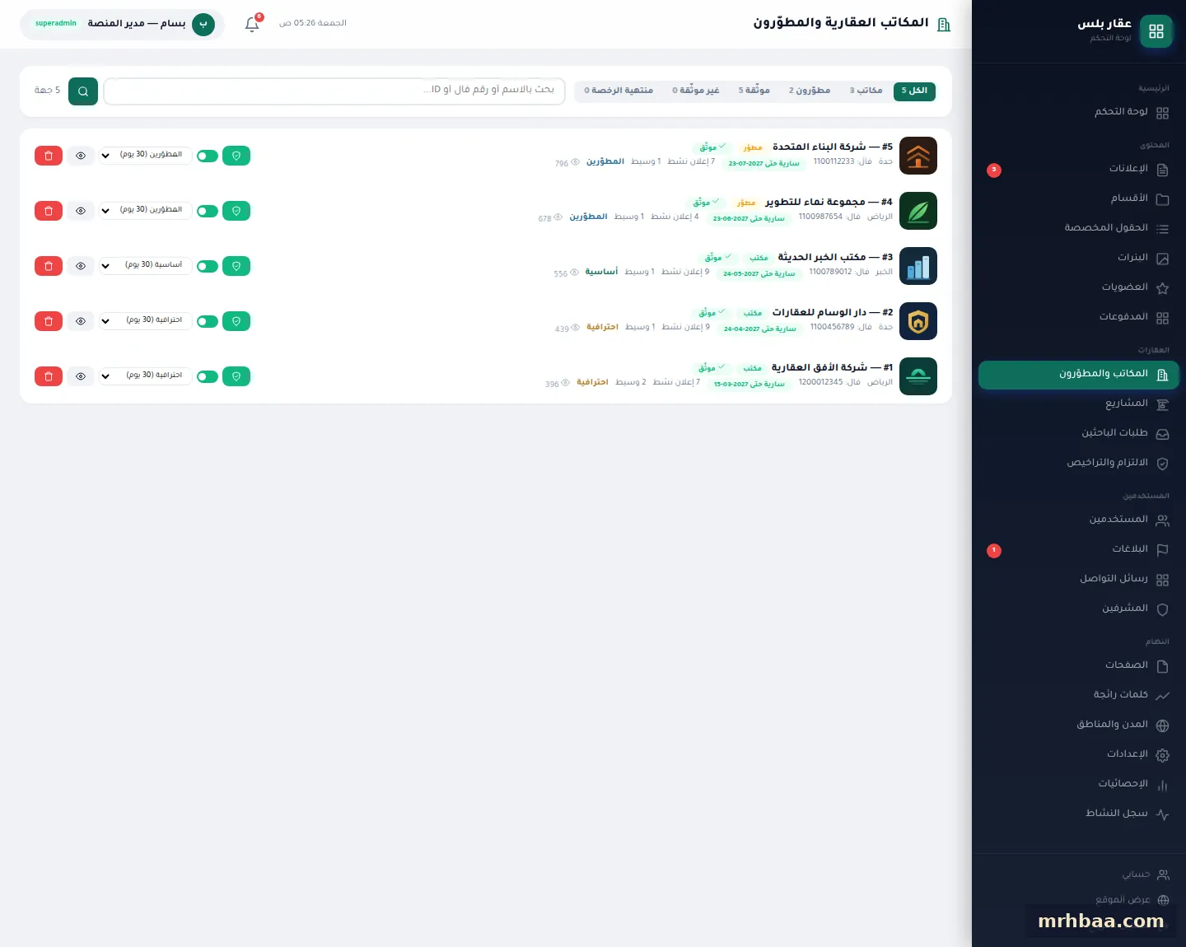Click the green shield icon for office #5
The height and width of the screenshot is (947, 1186).
pos(236,156)
